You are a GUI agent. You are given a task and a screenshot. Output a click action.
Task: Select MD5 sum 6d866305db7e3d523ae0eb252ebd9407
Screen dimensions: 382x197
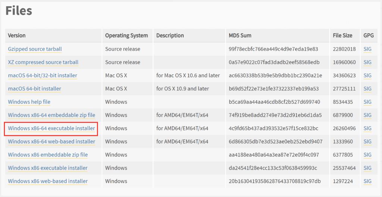[x=276, y=141]
